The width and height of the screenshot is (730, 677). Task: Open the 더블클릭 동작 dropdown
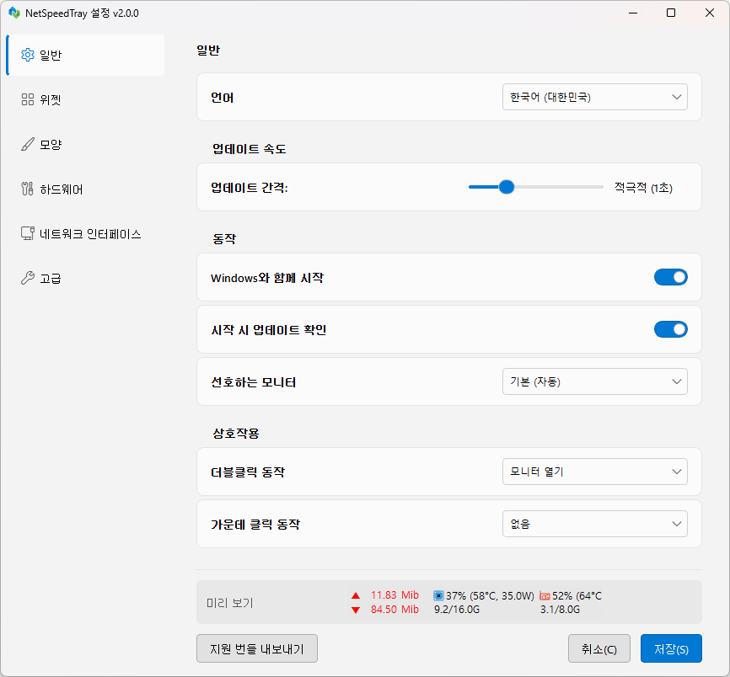(x=594, y=472)
